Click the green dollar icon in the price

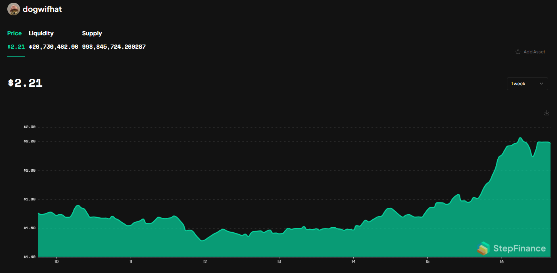9,46
